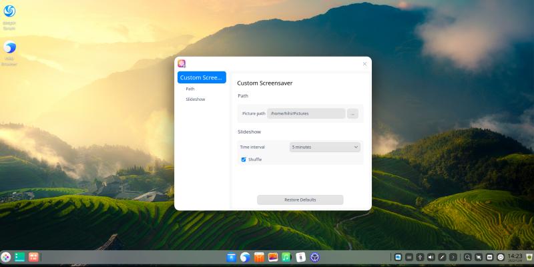The width and height of the screenshot is (534, 267).
Task: Click the Picture path text field
Action: point(306,113)
